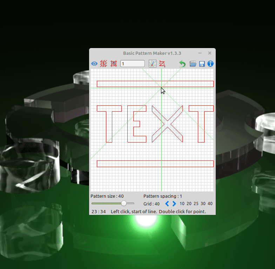Click the pattern spacing input field
275x269 pixels.
click(133, 64)
